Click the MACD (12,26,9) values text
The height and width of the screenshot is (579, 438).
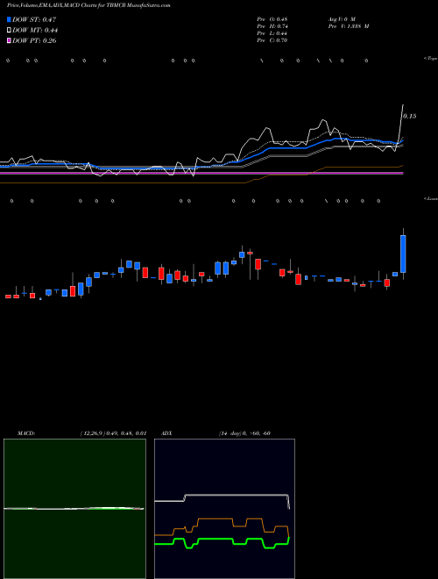pos(113,433)
